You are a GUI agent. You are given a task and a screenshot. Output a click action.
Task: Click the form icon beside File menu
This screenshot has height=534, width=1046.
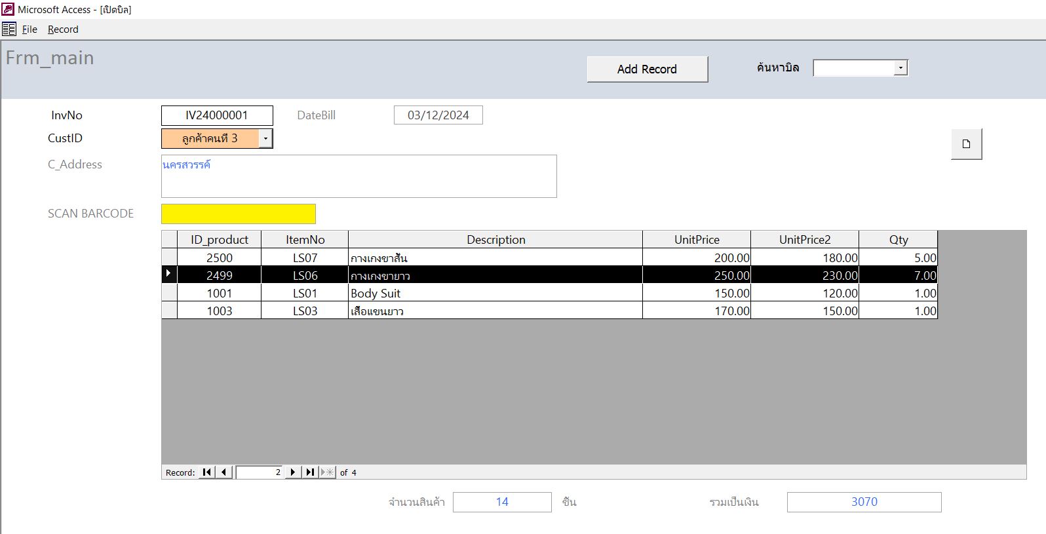9,29
